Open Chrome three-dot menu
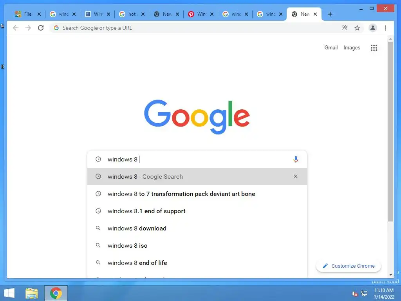 (x=385, y=28)
